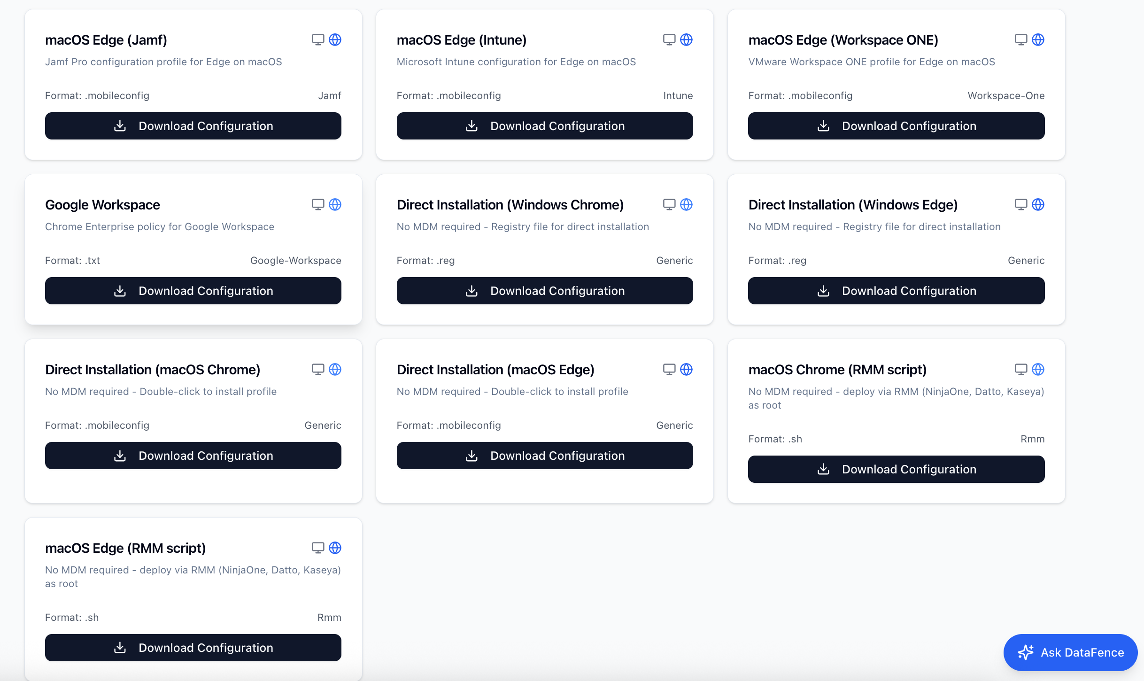1144x681 pixels.
Task: Click the 'Format: .txt' label
Action: click(x=72, y=261)
